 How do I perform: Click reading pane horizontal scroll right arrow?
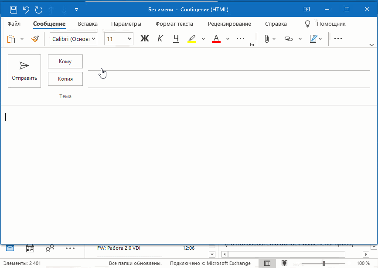click(x=366, y=254)
